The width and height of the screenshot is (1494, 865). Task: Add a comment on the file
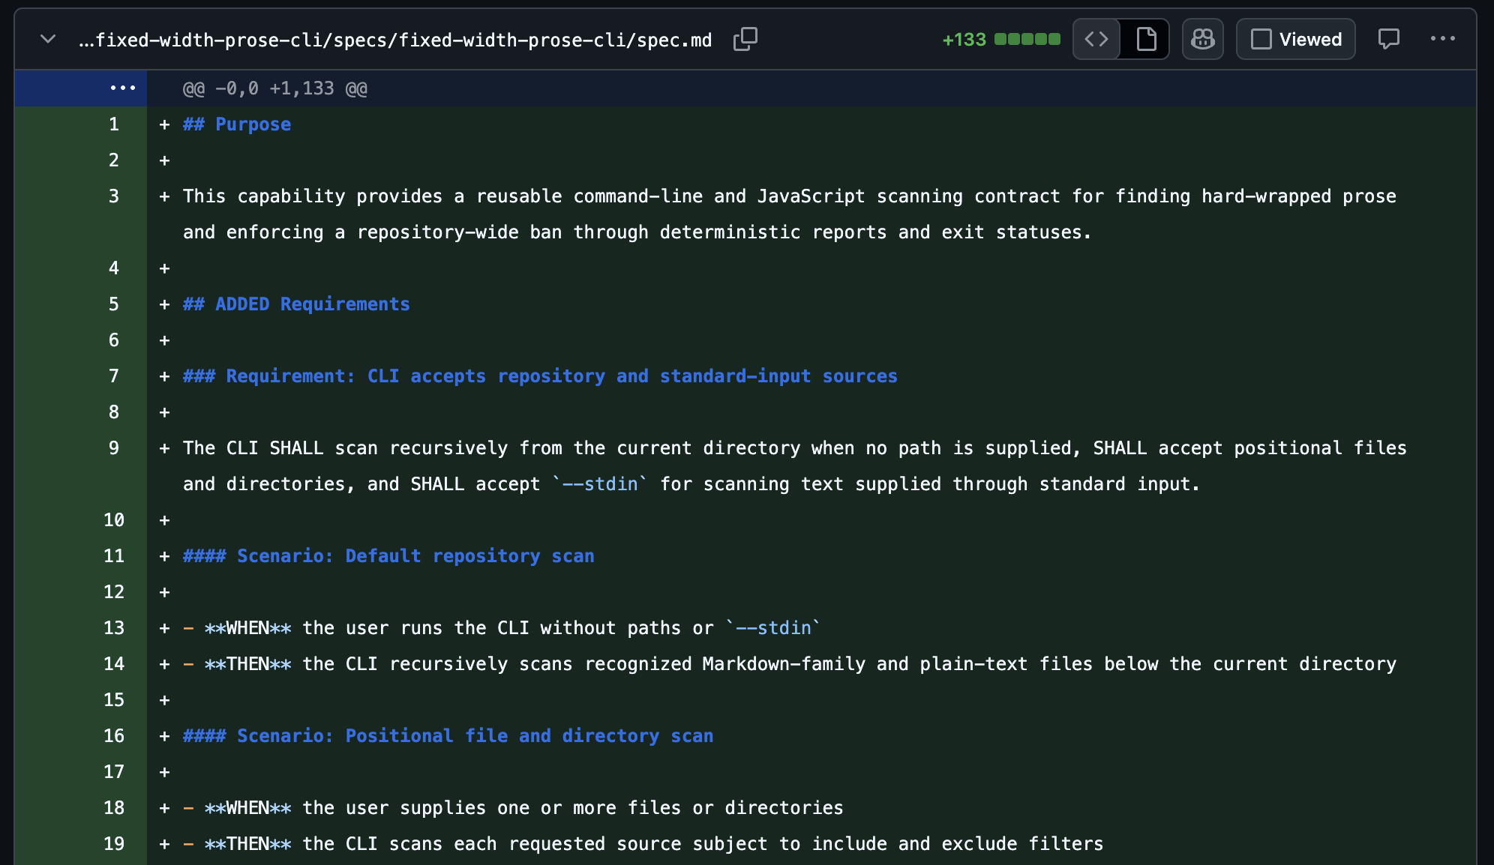1388,39
